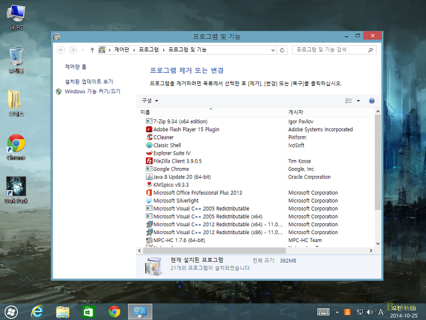
Task: Click the network tray icon
Action: pyautogui.click(x=359, y=312)
